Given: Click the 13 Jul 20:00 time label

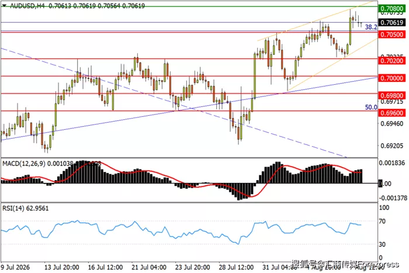Looking at the screenshot, I should click(61, 267).
